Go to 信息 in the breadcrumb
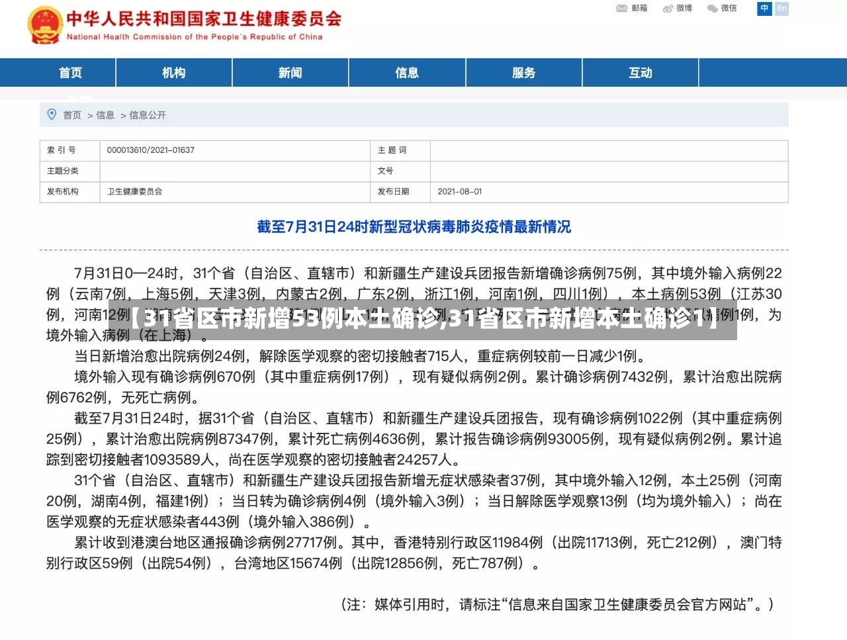 pos(105,115)
